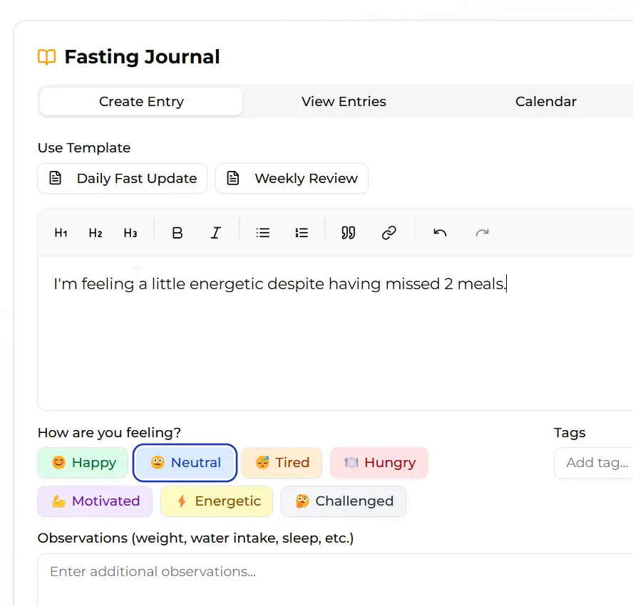Insert a block quote
The height and width of the screenshot is (606, 633).
click(349, 233)
